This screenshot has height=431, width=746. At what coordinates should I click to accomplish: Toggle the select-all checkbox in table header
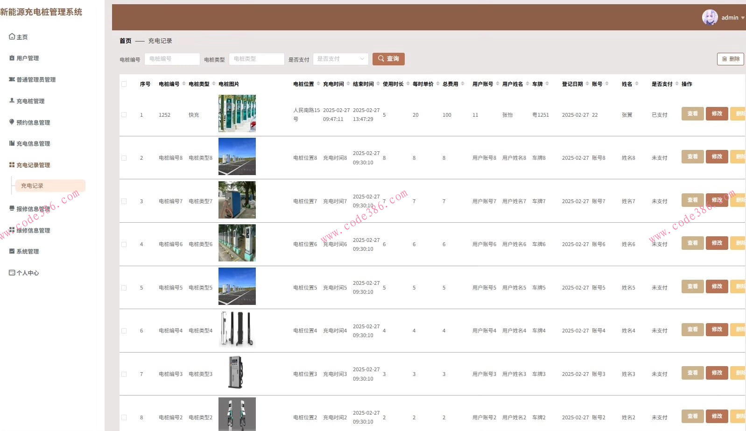[x=124, y=84]
